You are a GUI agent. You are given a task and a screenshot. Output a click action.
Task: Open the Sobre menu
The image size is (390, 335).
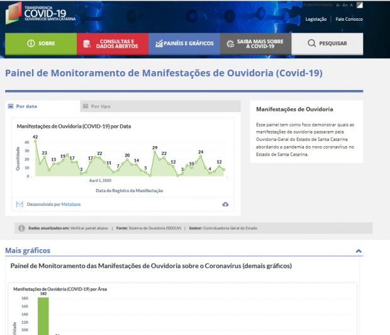pyautogui.click(x=41, y=43)
